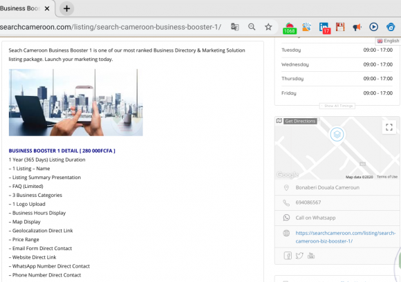The image size is (401, 282).
Task: Click '1 Year (365 Days) Listing Duration' line
Action: (x=47, y=160)
